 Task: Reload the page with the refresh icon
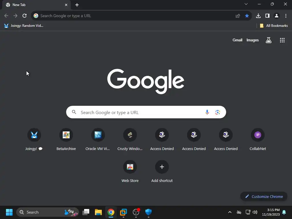coord(25,16)
